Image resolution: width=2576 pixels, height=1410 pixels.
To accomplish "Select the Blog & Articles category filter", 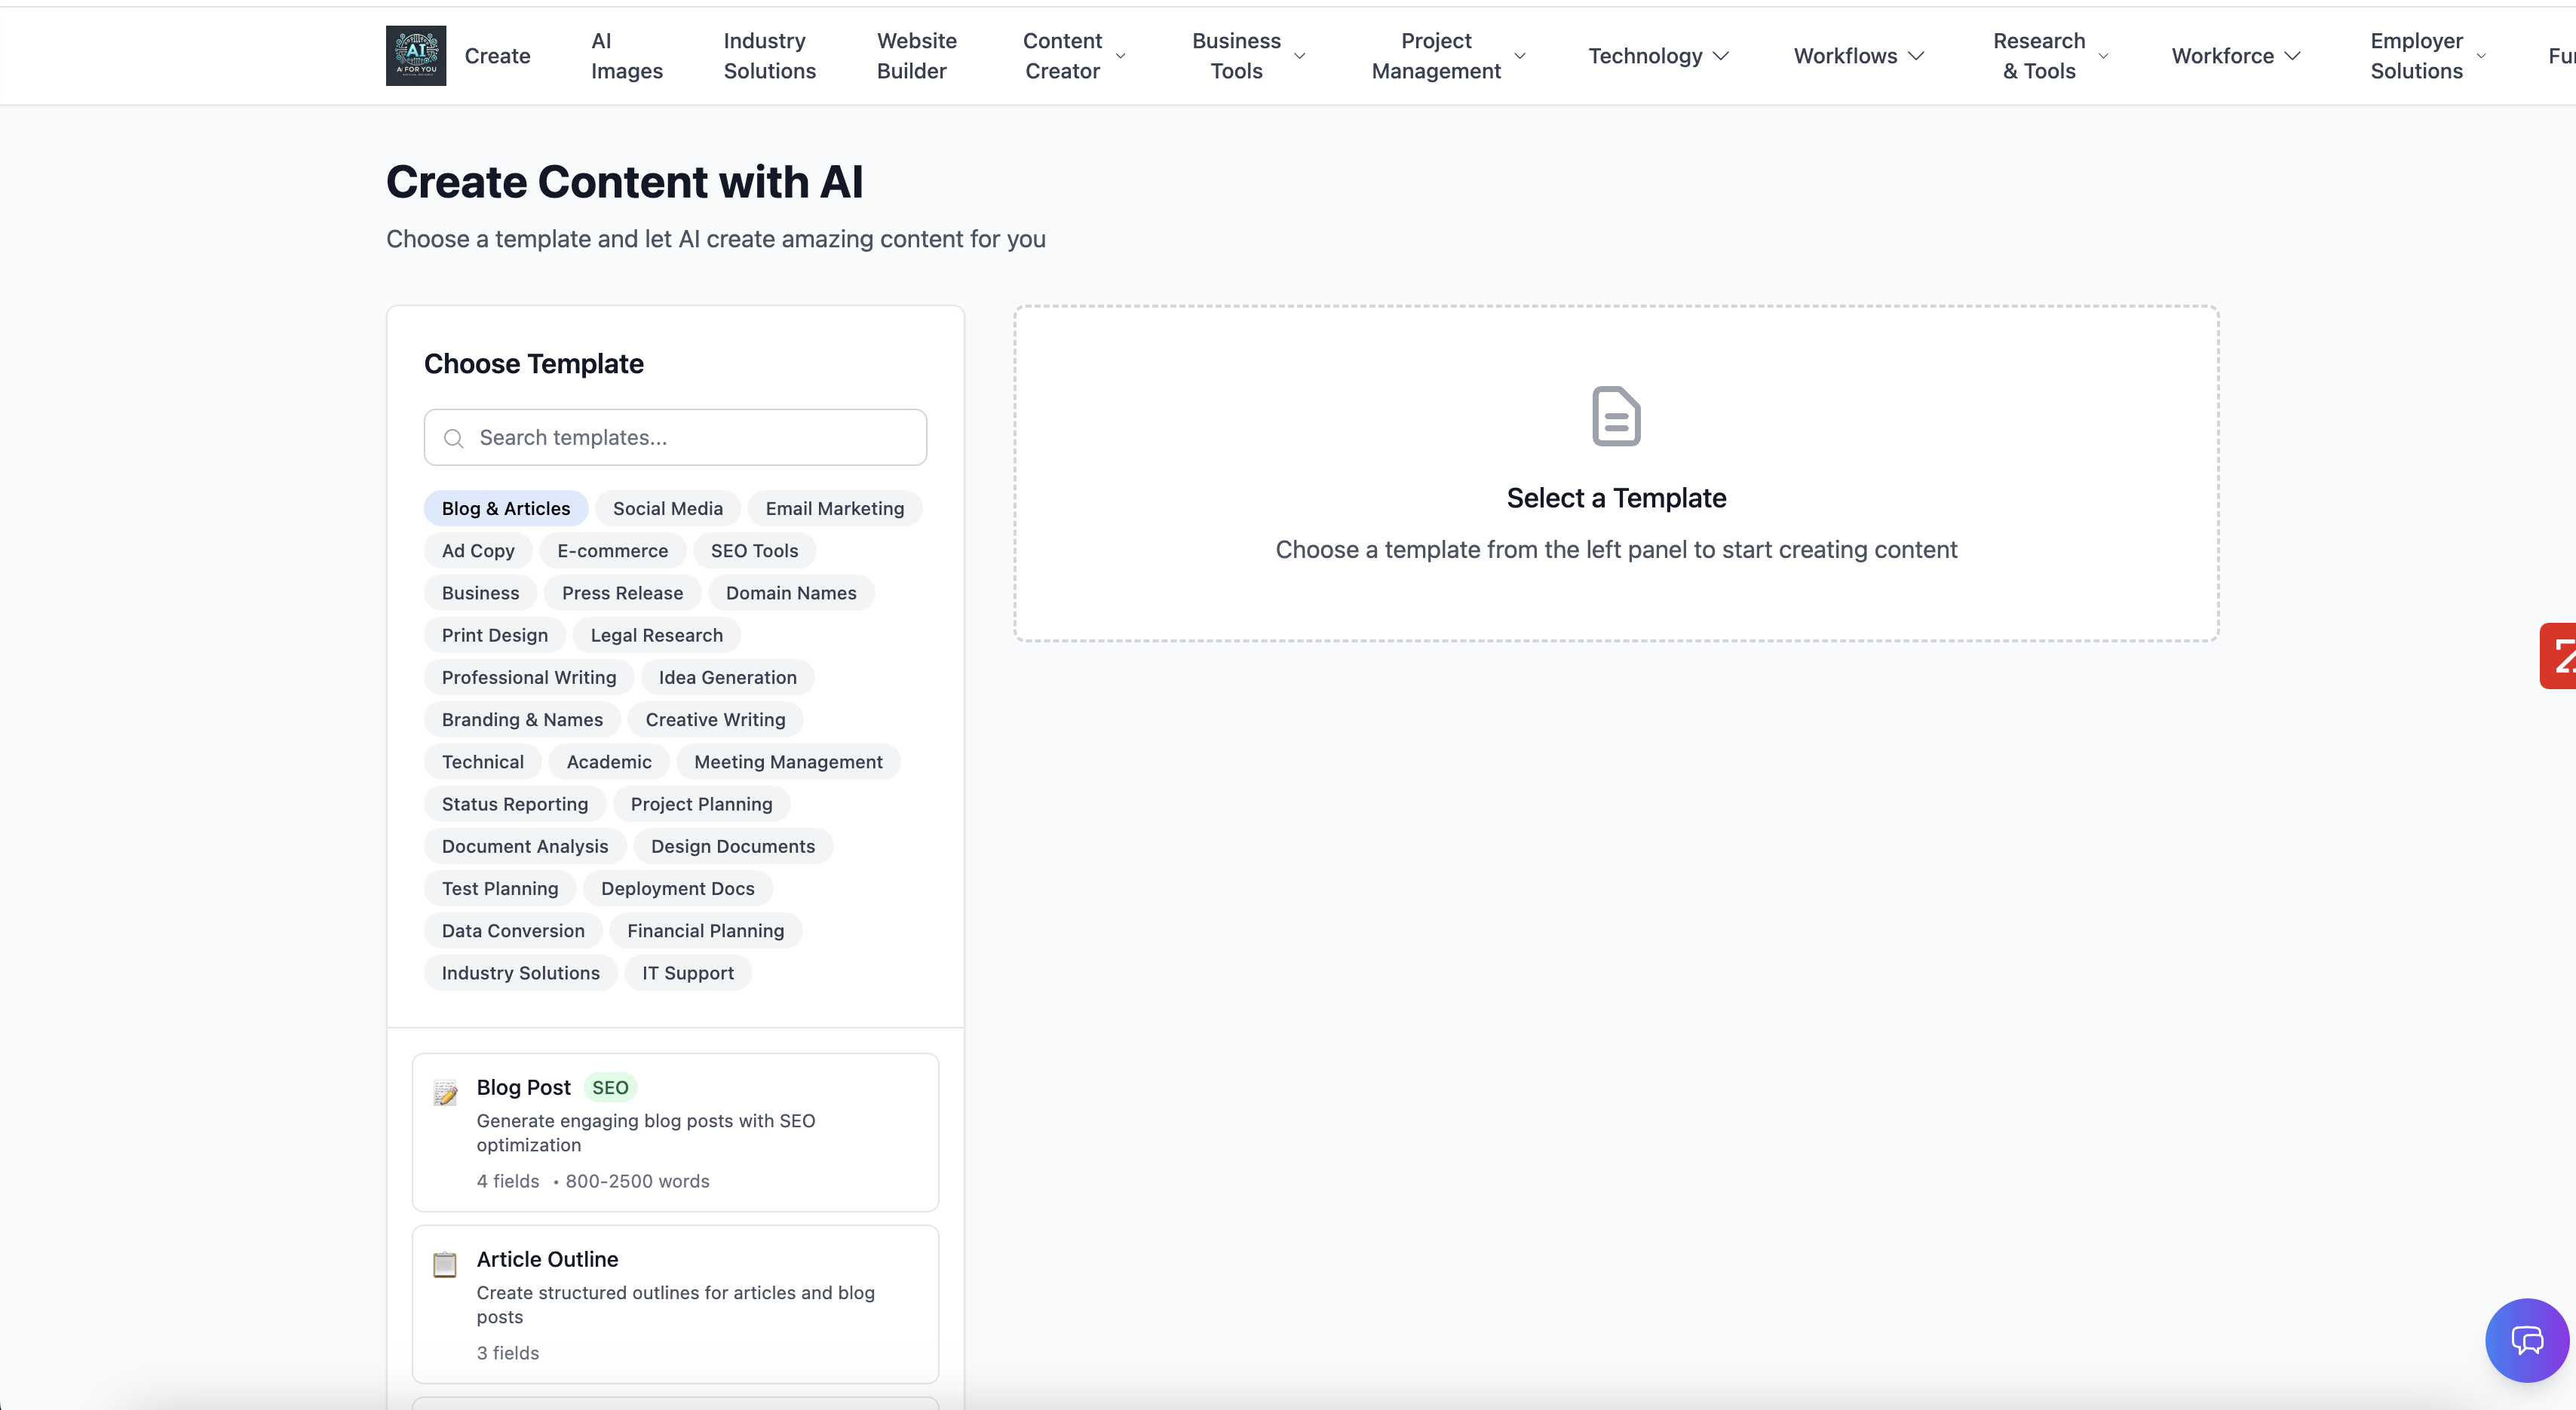I will (506, 508).
